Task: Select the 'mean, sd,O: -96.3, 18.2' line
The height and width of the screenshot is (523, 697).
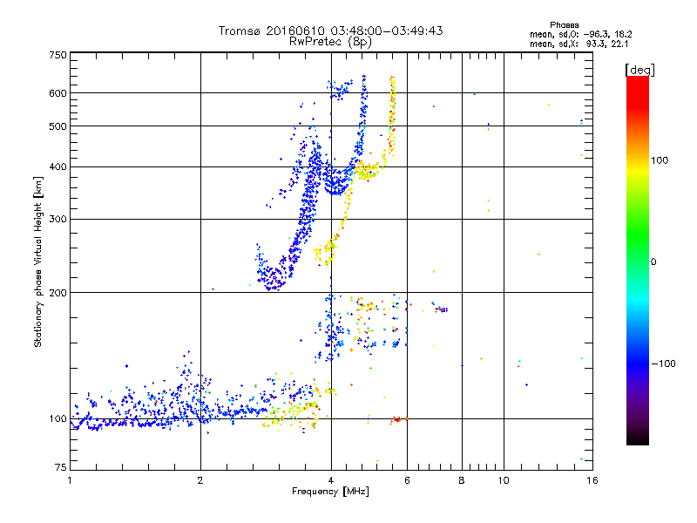Action: point(580,34)
